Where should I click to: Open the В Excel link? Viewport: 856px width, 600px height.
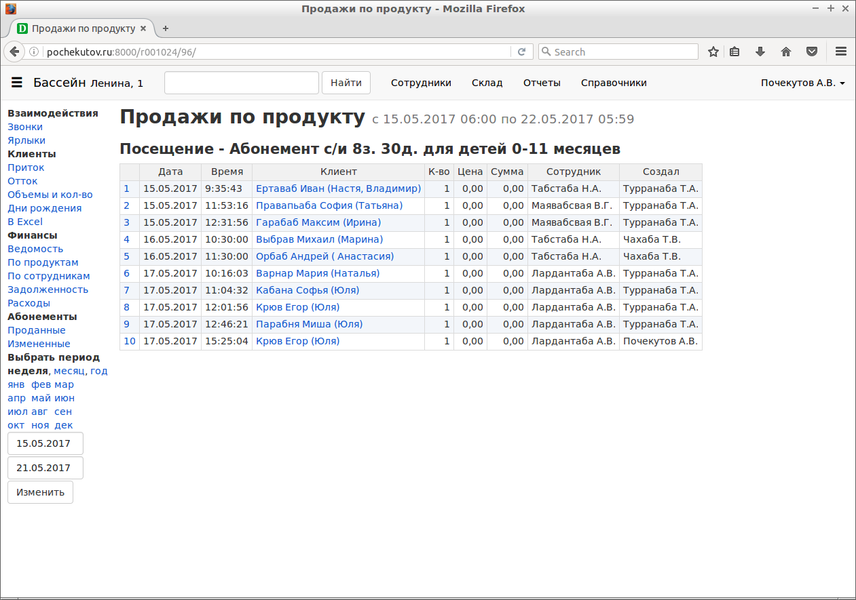pos(25,222)
